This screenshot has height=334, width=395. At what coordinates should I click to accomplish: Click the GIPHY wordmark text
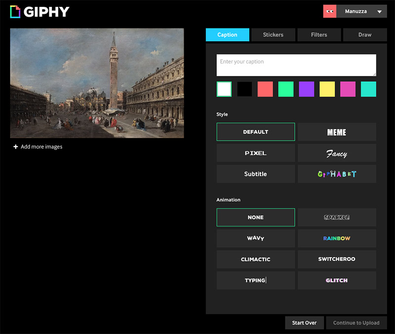click(x=46, y=12)
